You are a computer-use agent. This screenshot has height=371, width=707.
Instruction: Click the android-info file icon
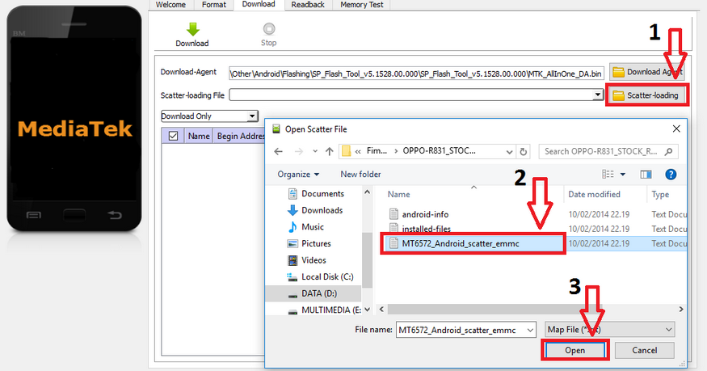click(393, 214)
